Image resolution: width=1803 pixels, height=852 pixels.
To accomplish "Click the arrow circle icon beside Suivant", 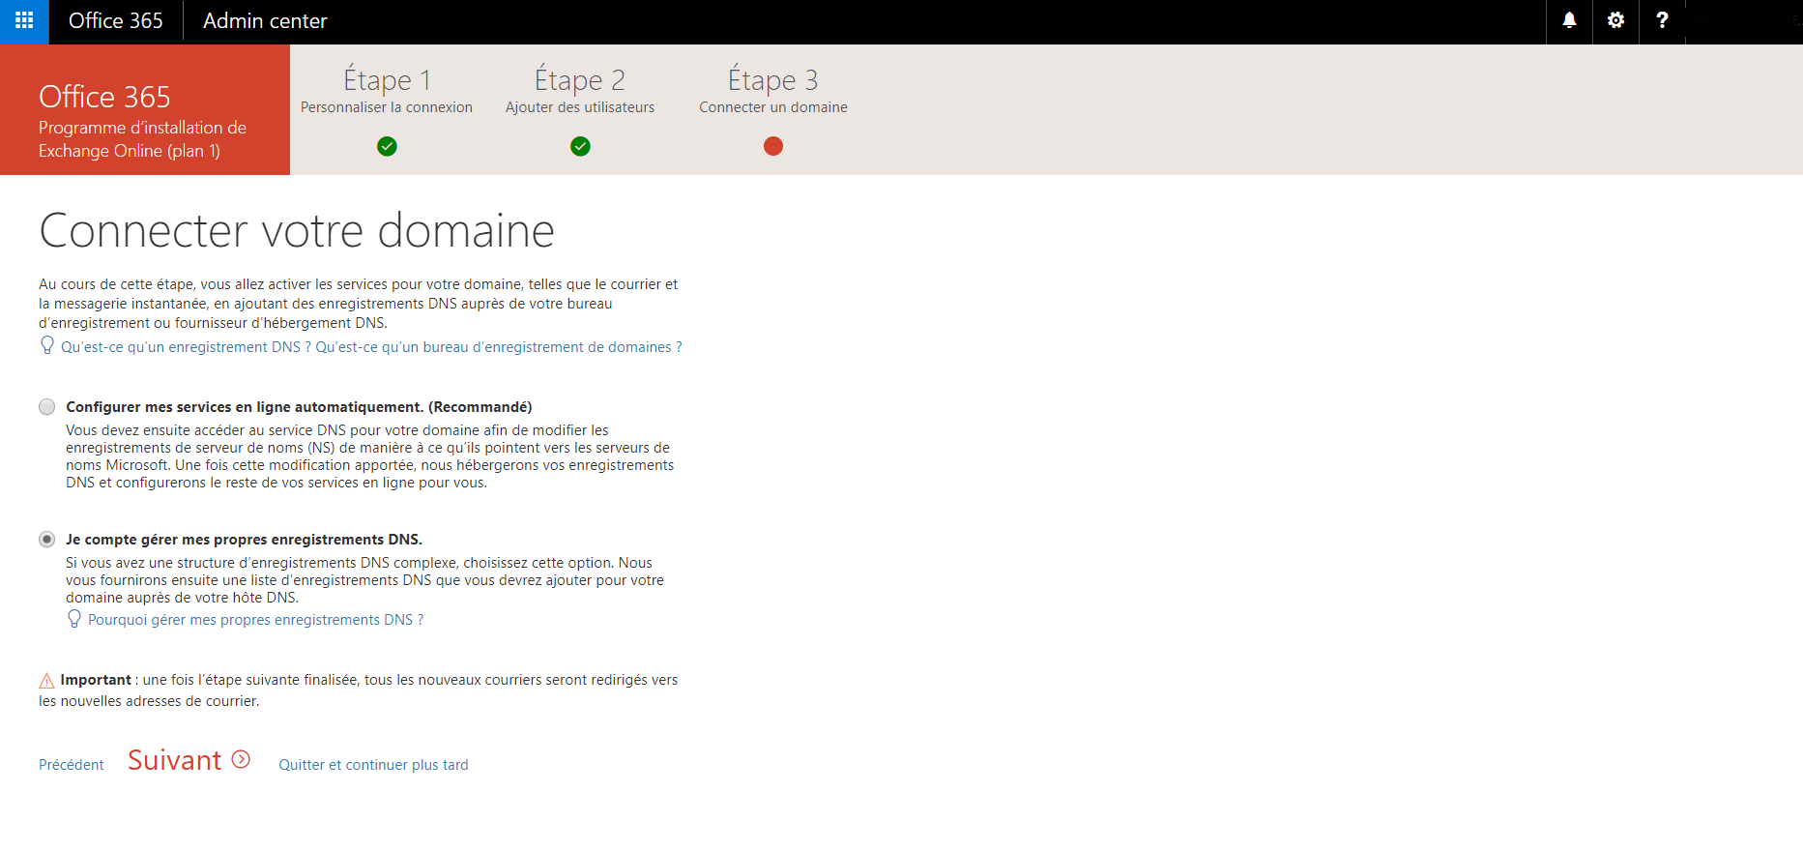I will coord(241,759).
